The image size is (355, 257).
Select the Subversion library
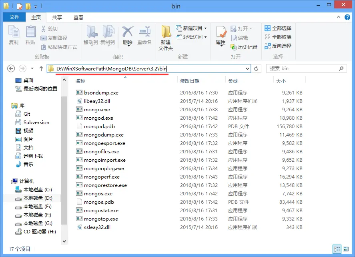click(32, 122)
